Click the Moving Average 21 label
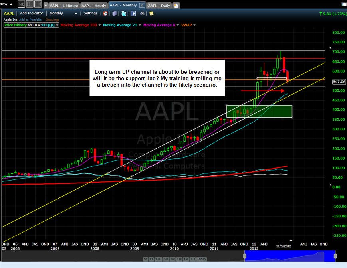 120,25
